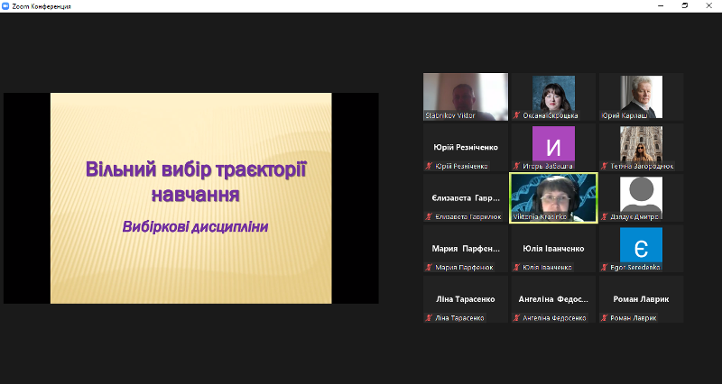The image size is (722, 384).
Task: Click the shared presentation slide
Action: click(x=191, y=198)
